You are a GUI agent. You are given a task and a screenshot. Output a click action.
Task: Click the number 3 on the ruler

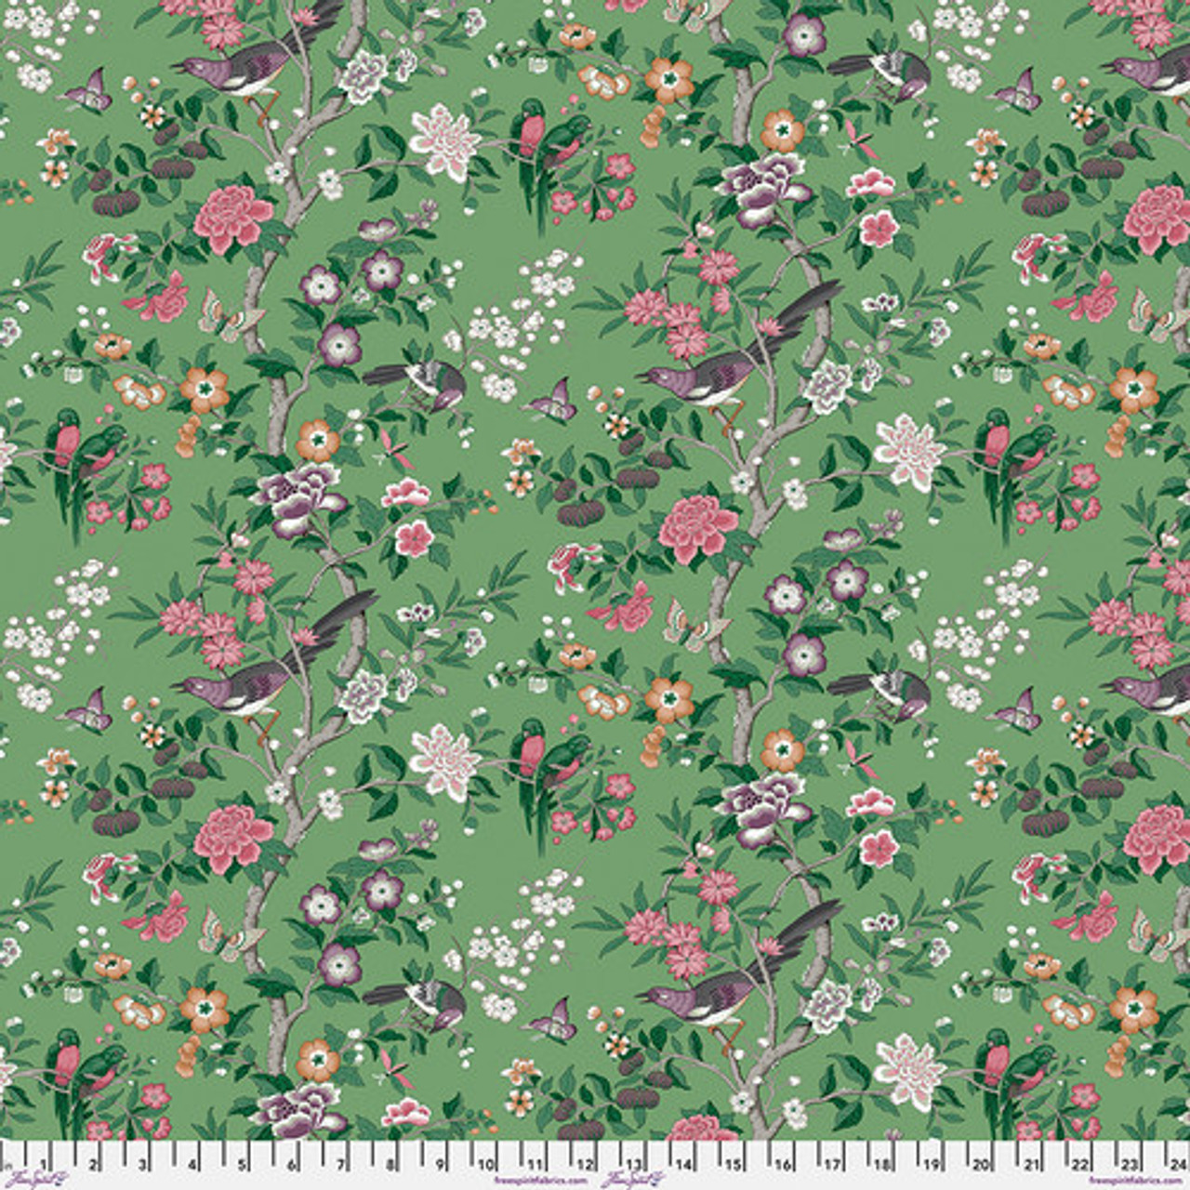coord(141,1163)
